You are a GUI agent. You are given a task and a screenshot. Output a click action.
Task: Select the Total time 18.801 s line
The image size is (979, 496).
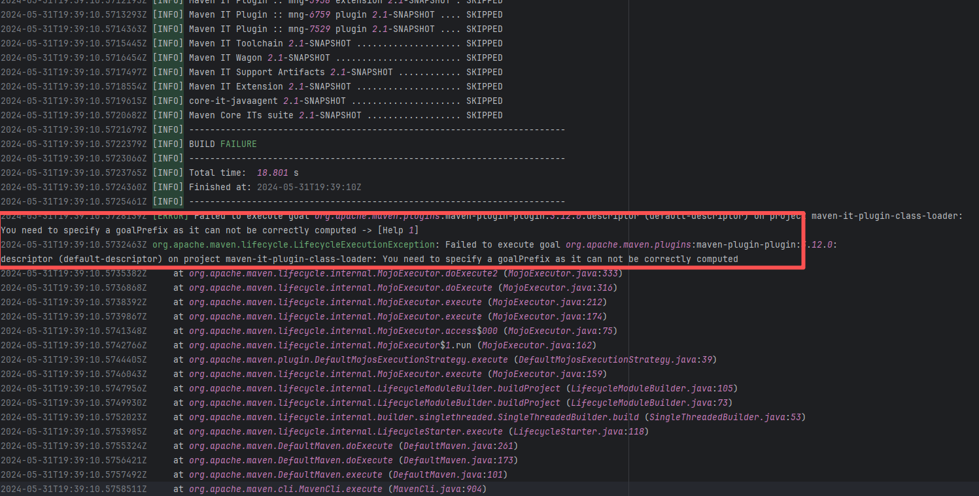243,173
